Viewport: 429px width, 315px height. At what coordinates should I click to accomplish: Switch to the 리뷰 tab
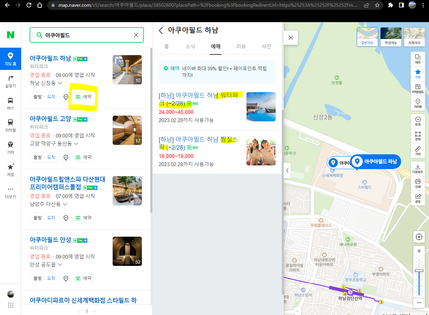[x=241, y=46]
